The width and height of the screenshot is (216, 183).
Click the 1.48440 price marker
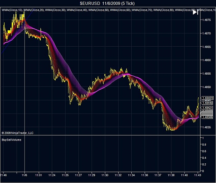207,103
